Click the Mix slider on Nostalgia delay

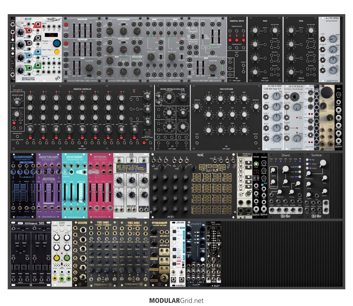(x=39, y=192)
